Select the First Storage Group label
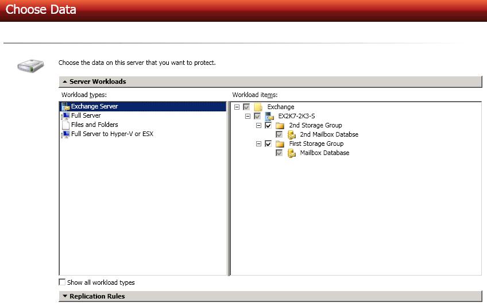The height and width of the screenshot is (306, 487). (316, 144)
